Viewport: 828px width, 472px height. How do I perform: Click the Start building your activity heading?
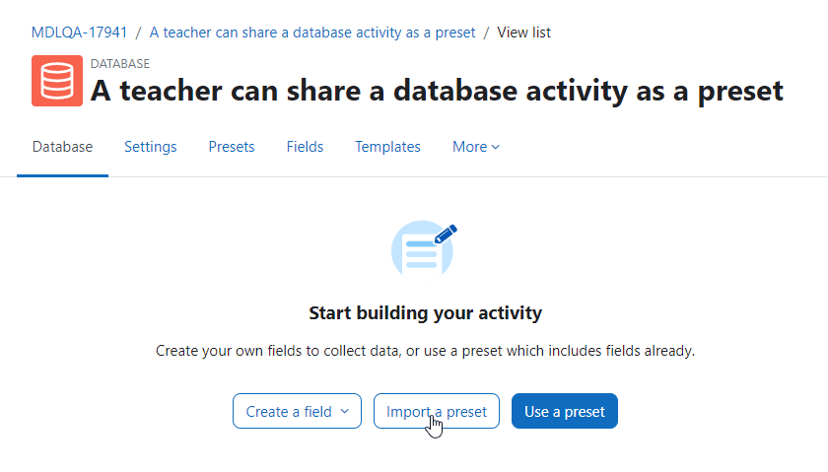point(425,313)
